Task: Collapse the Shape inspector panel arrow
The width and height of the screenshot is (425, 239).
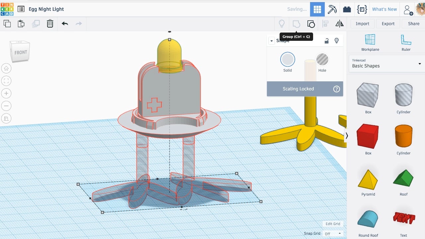Action: (272, 41)
